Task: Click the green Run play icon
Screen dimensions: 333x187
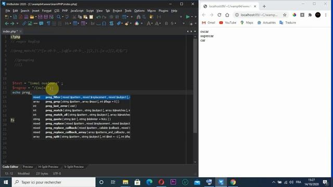Action: coord(188,17)
